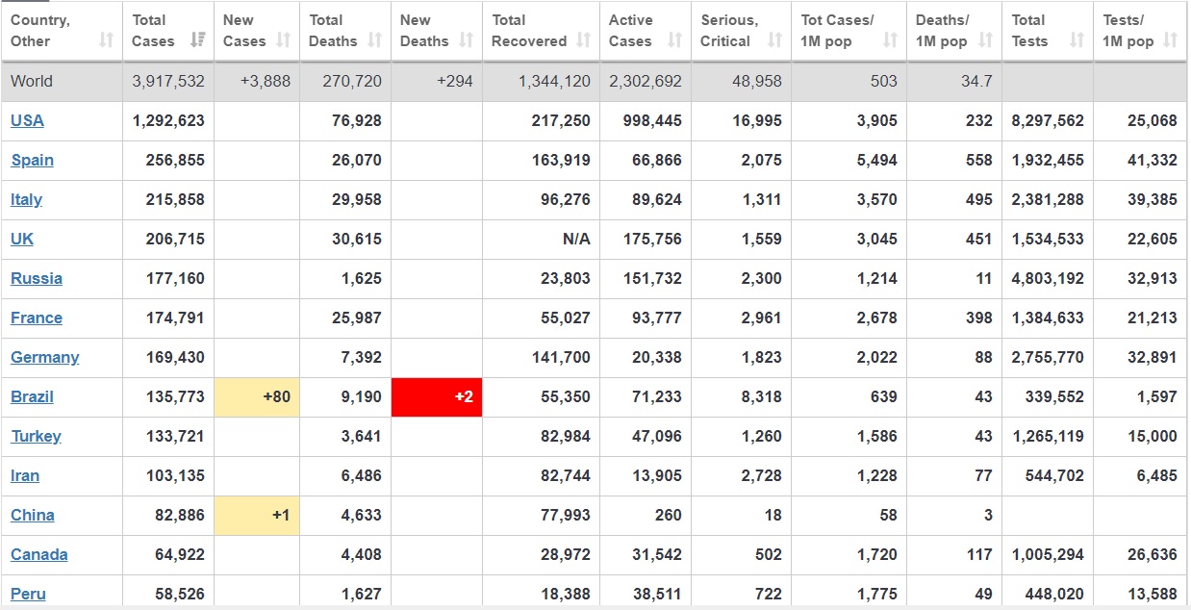Select Brazil's red +2 new deaths cell

[x=437, y=396]
